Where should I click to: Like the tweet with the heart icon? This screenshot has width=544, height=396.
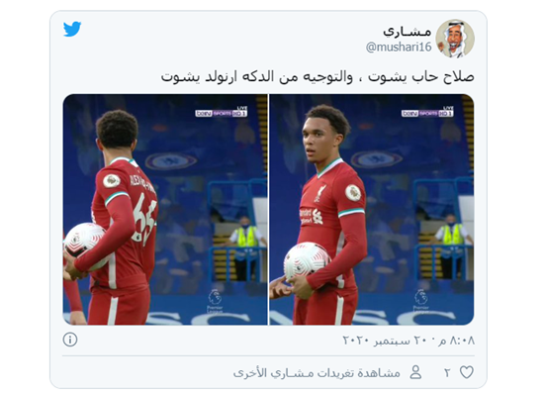[x=467, y=372]
